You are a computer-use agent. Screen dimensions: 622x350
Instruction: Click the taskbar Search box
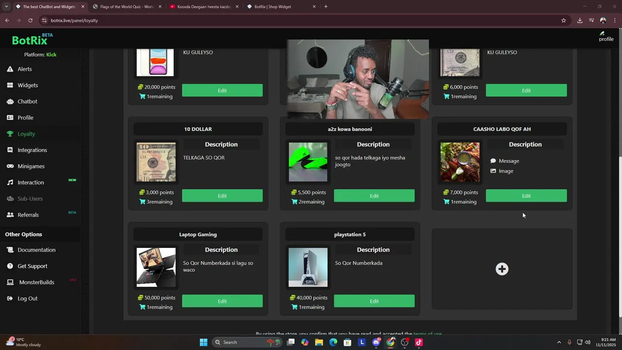coord(247,342)
